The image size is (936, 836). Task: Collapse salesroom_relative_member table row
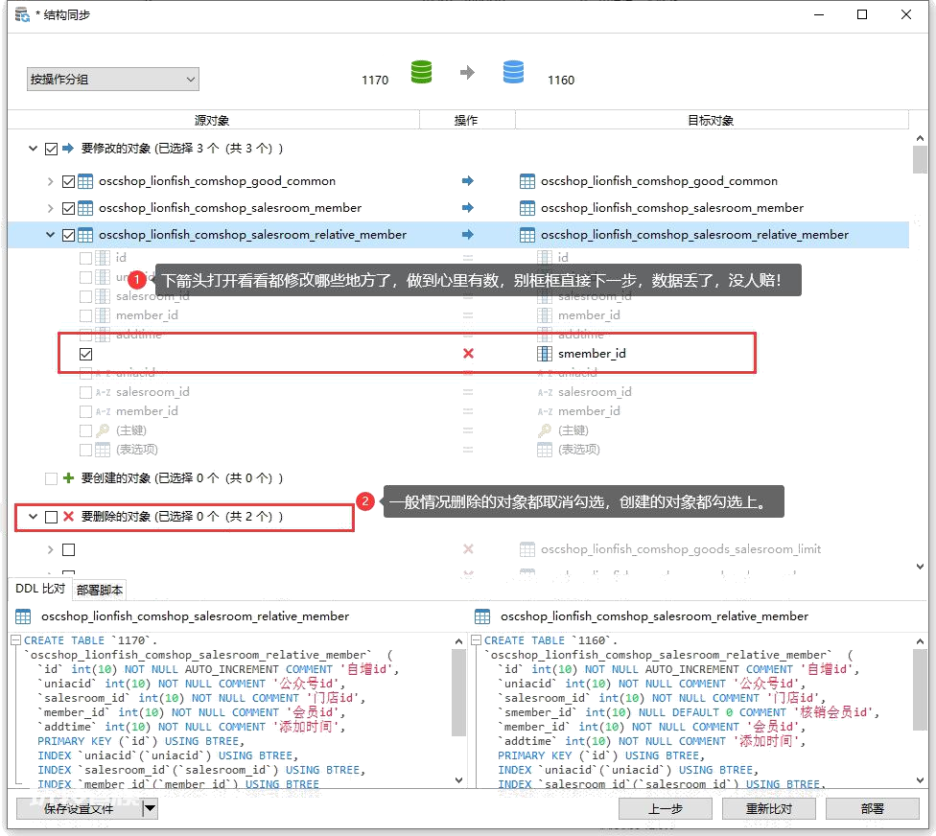tap(50, 235)
